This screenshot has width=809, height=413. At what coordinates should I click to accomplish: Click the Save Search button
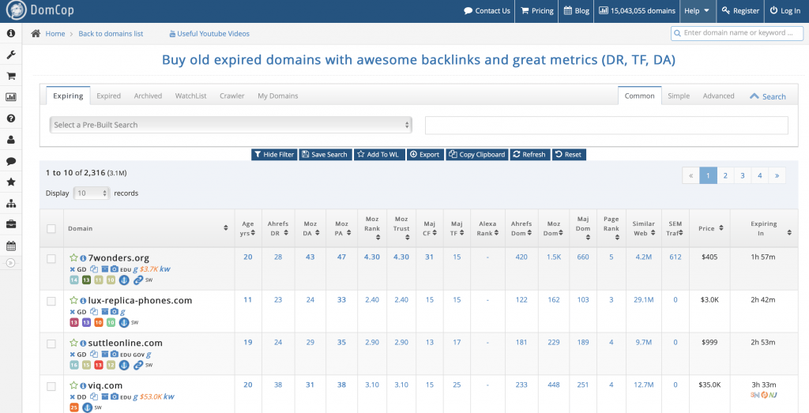(325, 155)
